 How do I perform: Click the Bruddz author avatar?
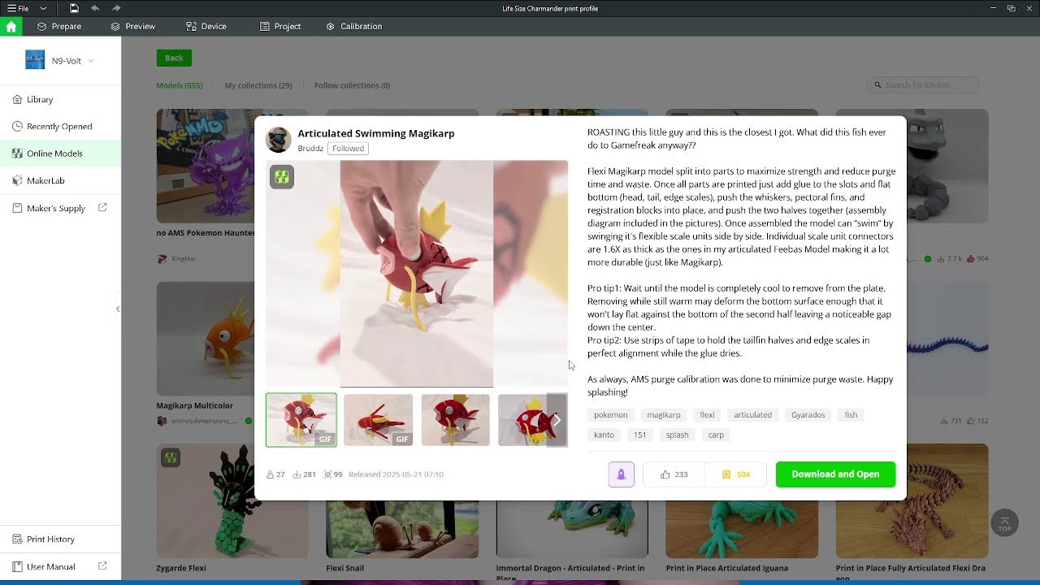pyautogui.click(x=279, y=139)
